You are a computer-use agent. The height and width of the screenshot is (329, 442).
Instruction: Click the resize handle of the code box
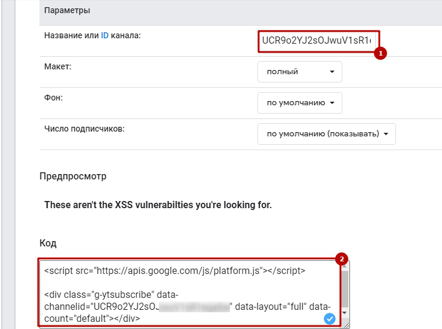pyautogui.click(x=346, y=325)
